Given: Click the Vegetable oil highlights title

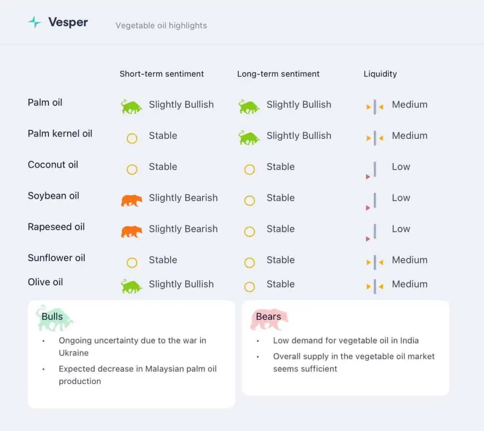Looking at the screenshot, I should (x=161, y=25).
